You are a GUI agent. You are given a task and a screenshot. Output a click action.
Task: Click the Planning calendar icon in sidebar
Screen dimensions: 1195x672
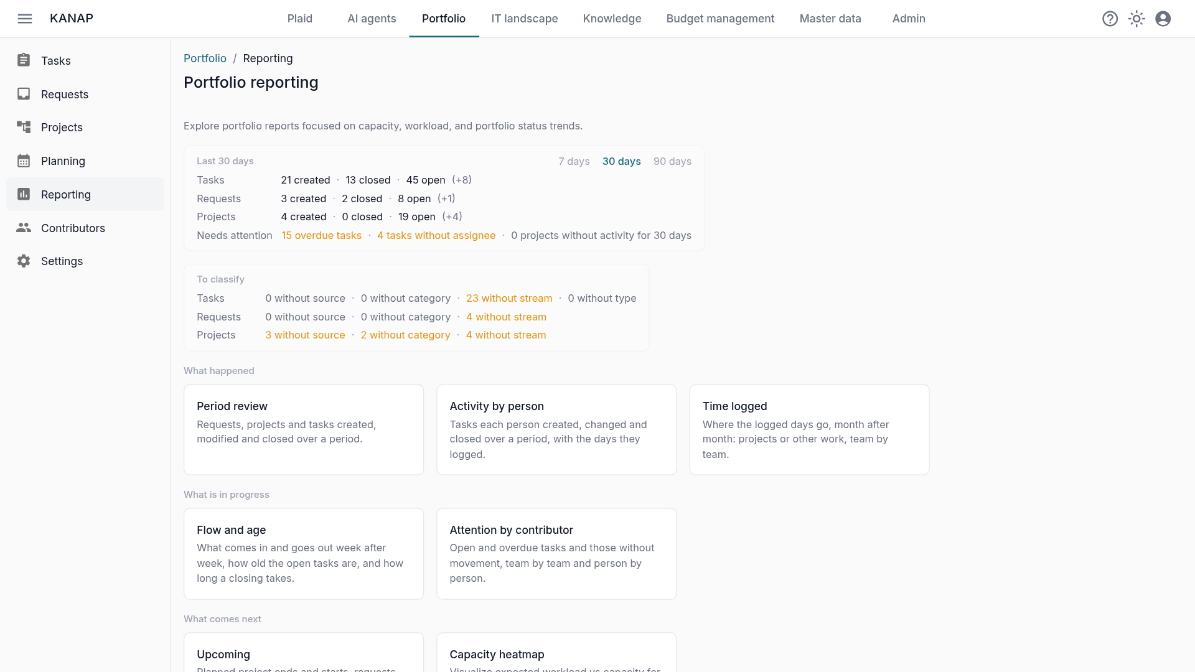[x=24, y=161]
